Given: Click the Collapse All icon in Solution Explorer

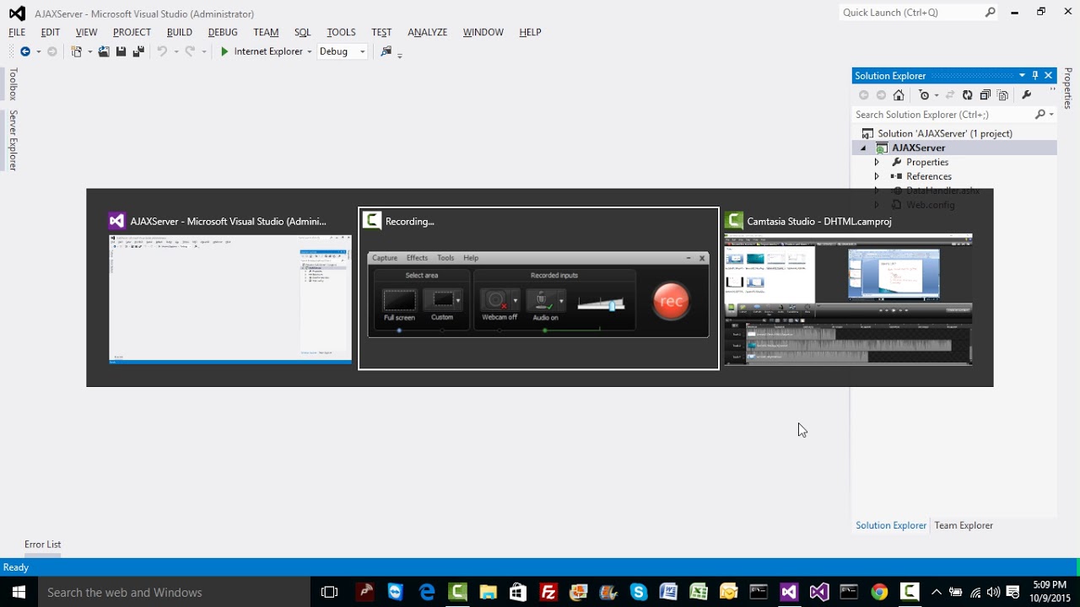Looking at the screenshot, I should (x=985, y=95).
